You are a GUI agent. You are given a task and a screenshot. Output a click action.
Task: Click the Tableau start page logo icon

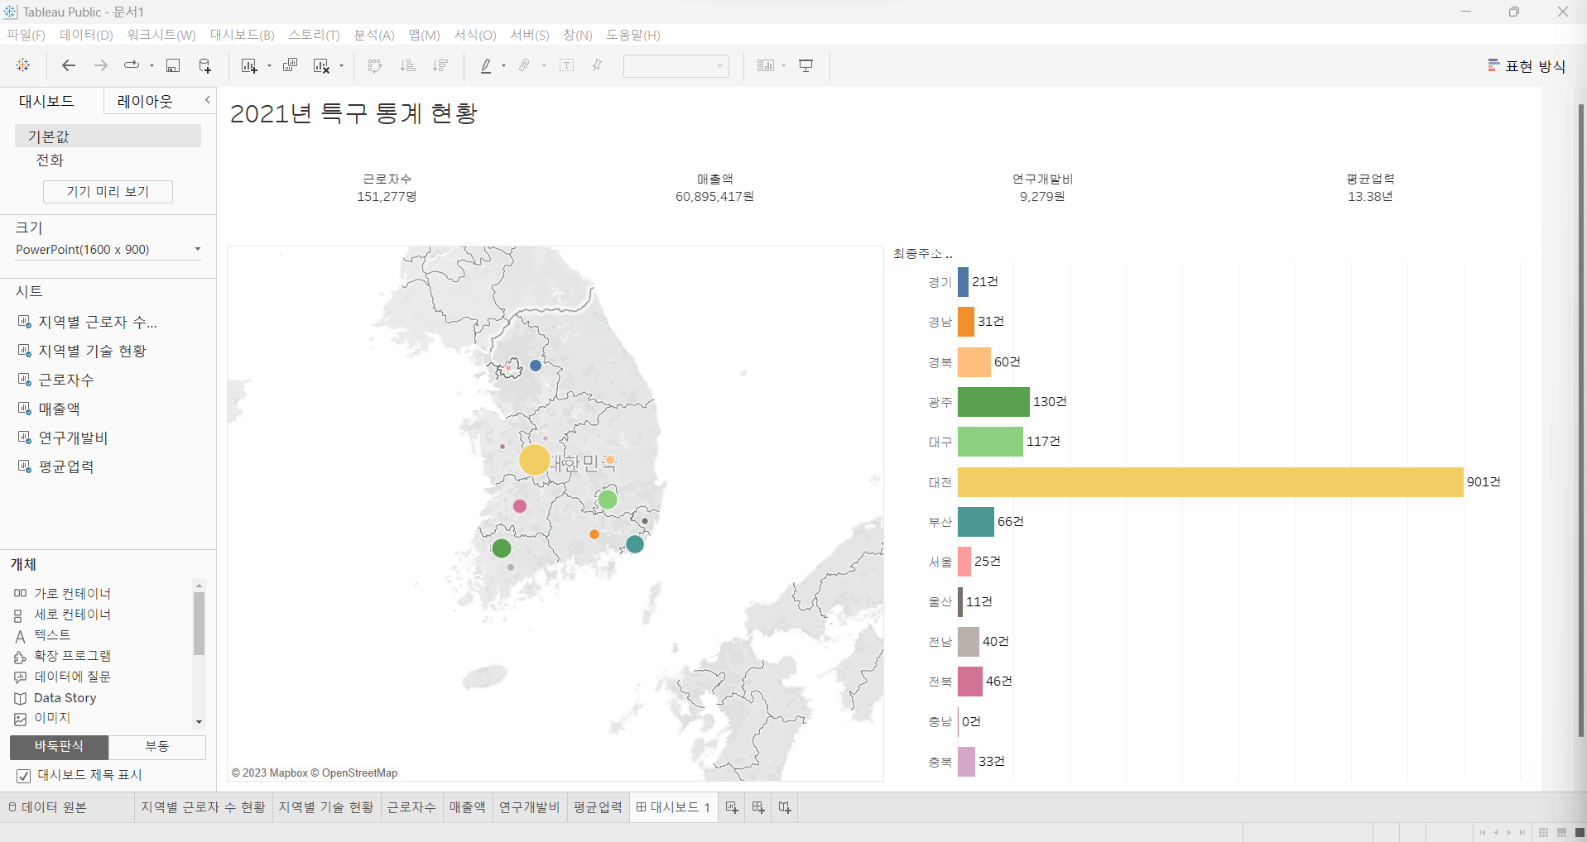[x=23, y=65]
